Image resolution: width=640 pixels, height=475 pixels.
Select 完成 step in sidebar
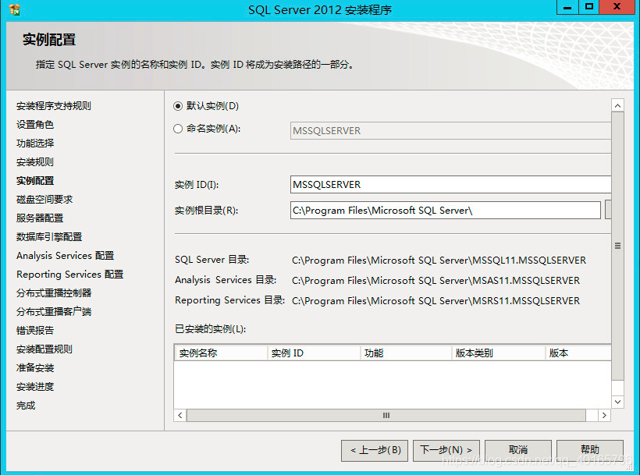pyautogui.click(x=25, y=406)
